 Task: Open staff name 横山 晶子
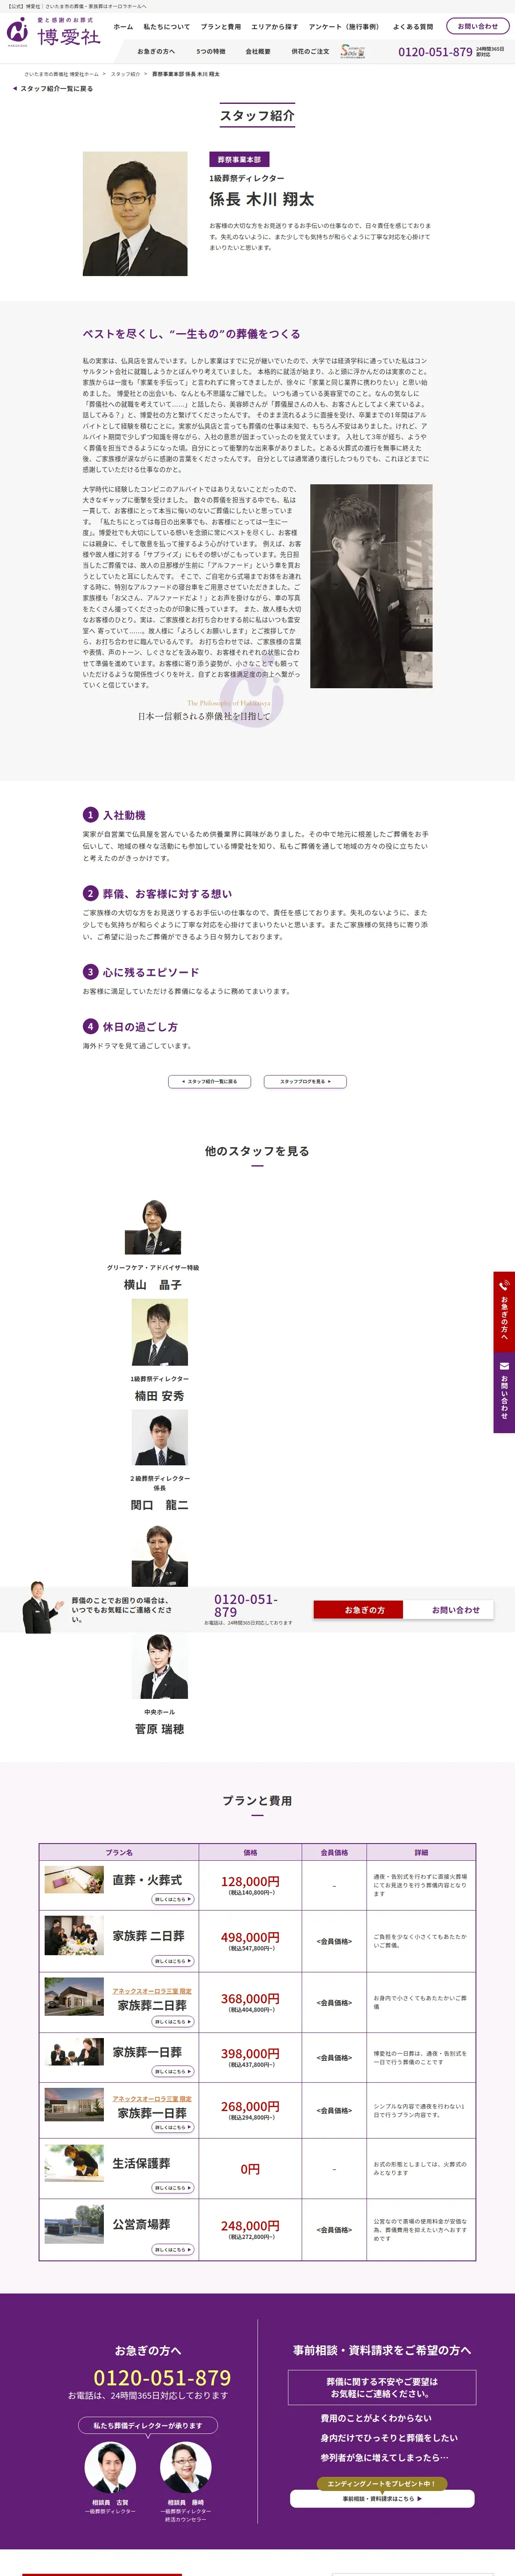pyautogui.click(x=153, y=1285)
